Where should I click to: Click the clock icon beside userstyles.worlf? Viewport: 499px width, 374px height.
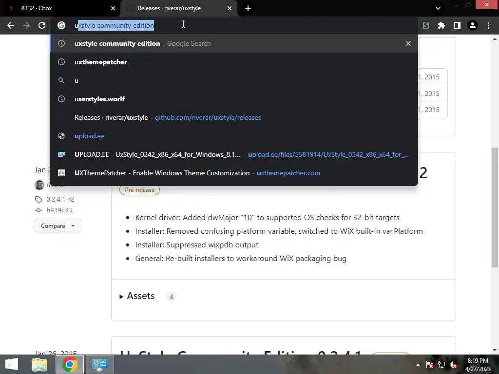pyautogui.click(x=61, y=99)
